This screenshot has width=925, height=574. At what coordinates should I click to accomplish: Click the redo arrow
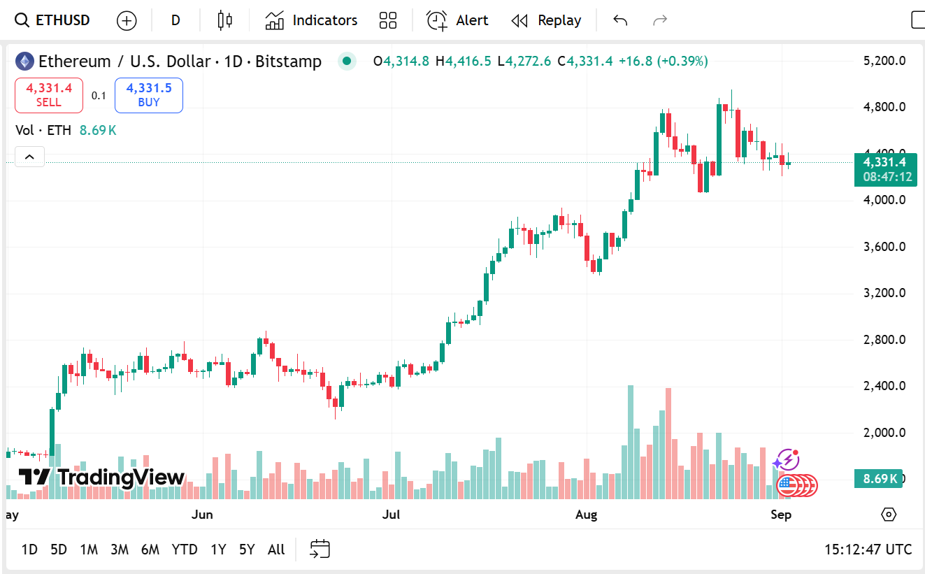[660, 20]
